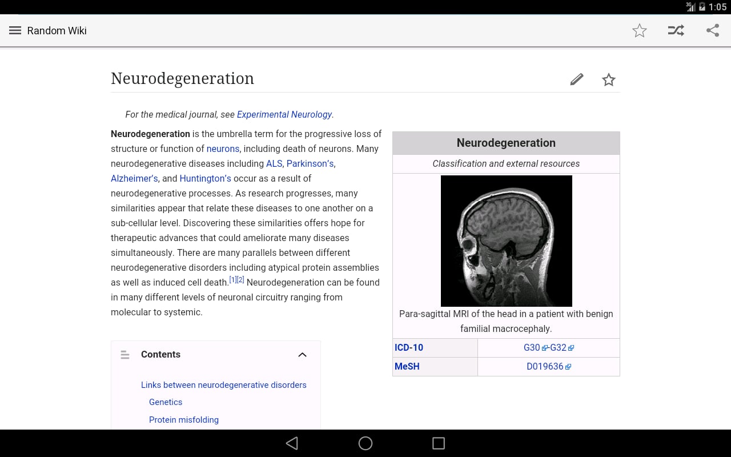Open G32 external code link
Viewport: 731px width, 457px height.
(x=562, y=347)
